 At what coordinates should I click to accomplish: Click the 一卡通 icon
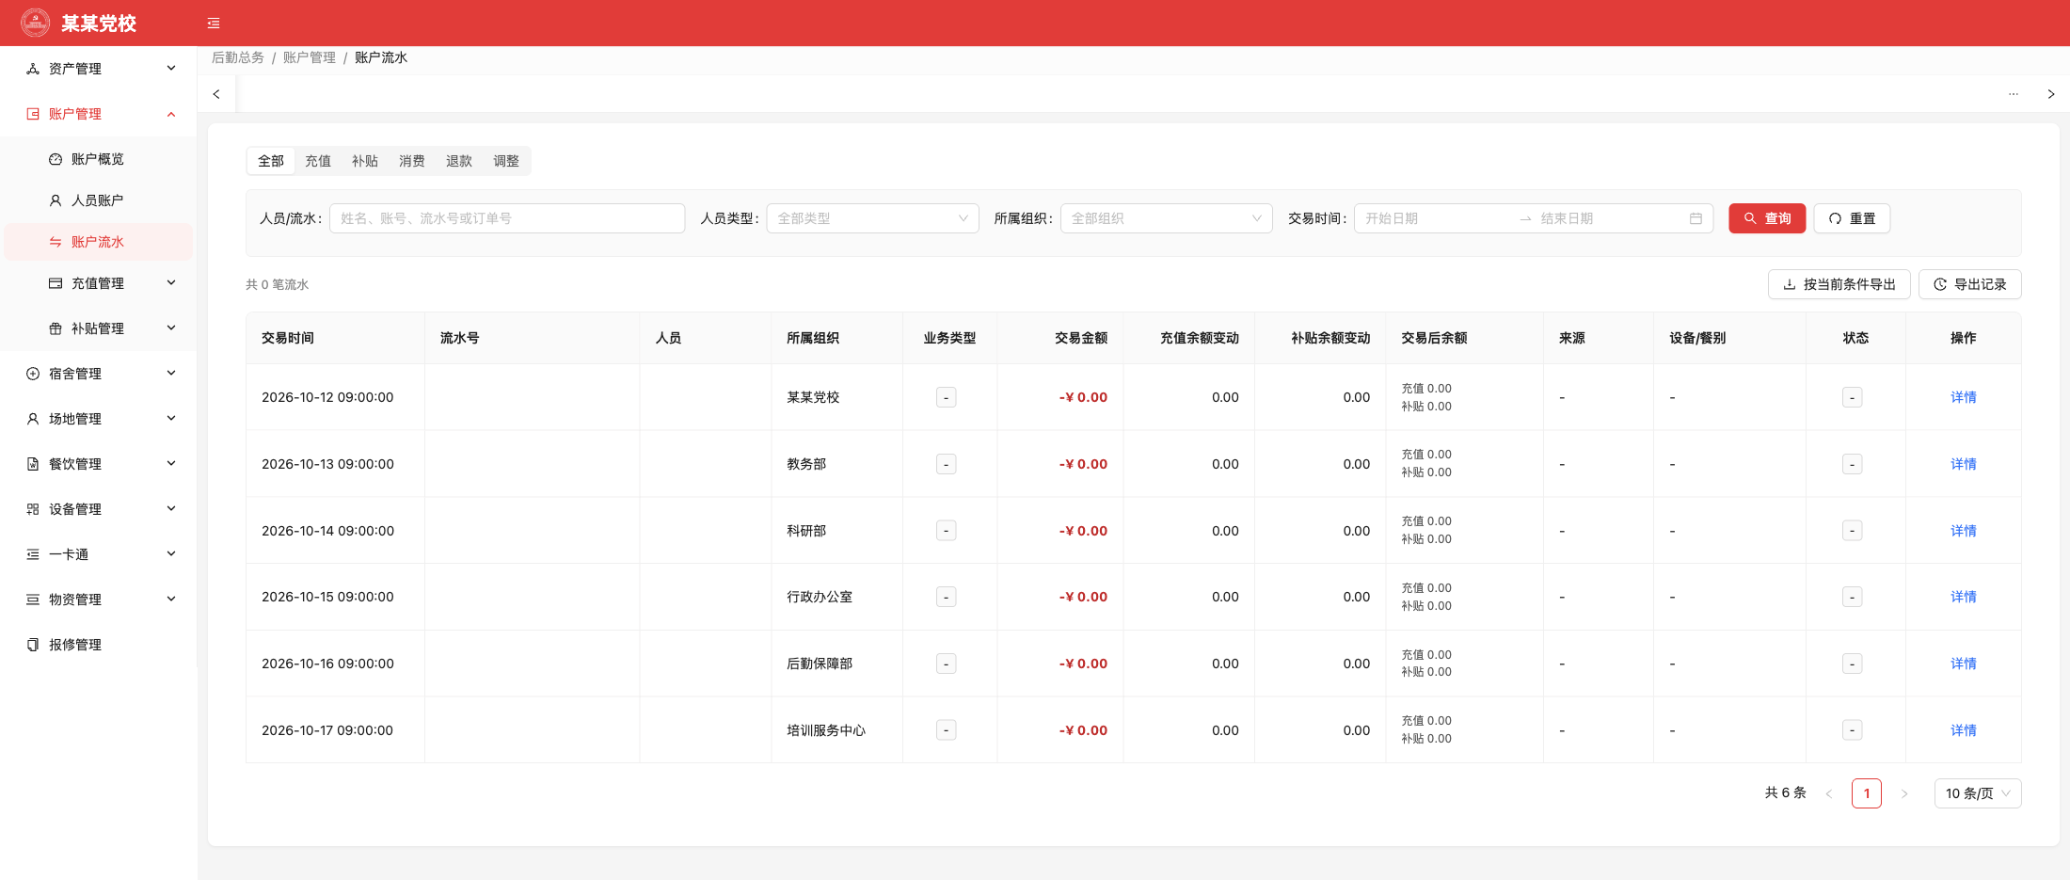tap(33, 554)
